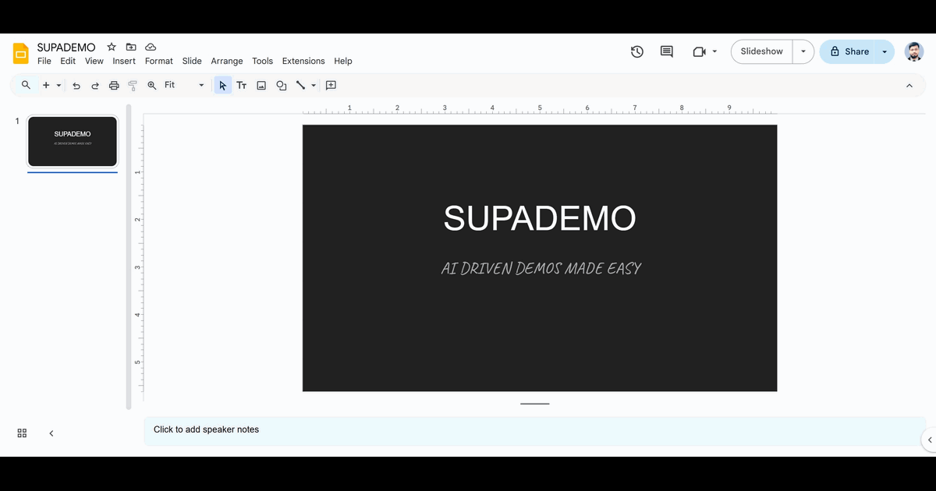The width and height of the screenshot is (936, 491).
Task: Insert an image from toolbar
Action: pos(261,85)
